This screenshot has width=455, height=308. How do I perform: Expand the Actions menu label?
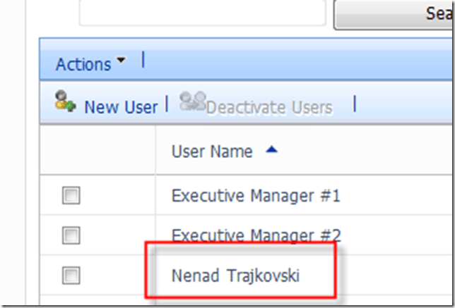pos(83,64)
